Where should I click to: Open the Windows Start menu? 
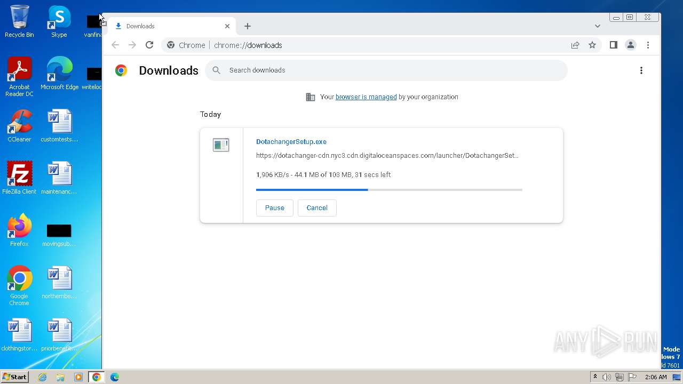pos(14,377)
